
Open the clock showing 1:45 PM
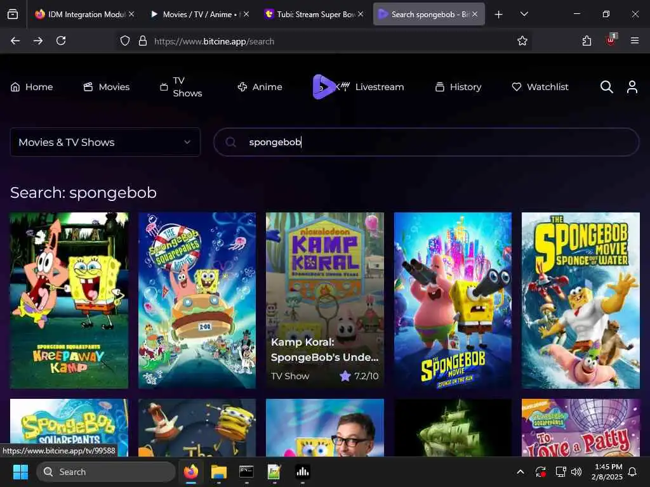coord(607,472)
